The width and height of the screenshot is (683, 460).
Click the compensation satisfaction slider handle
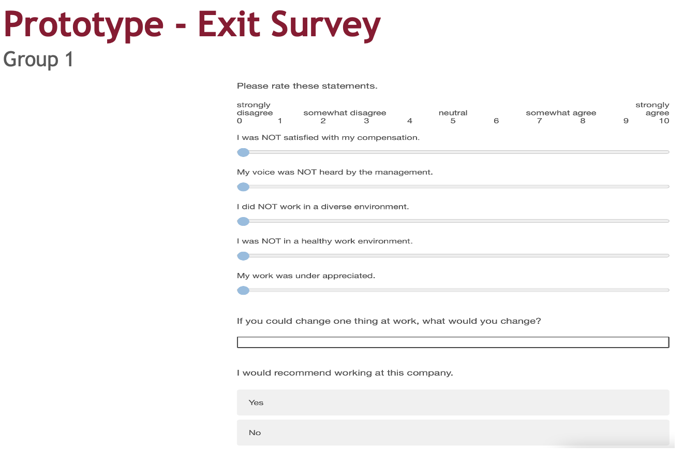click(243, 152)
